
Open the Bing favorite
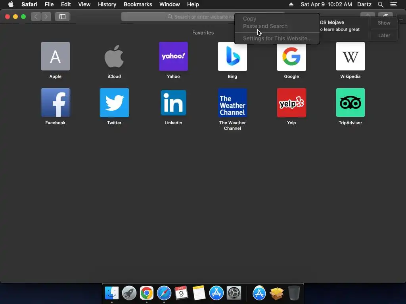(232, 56)
